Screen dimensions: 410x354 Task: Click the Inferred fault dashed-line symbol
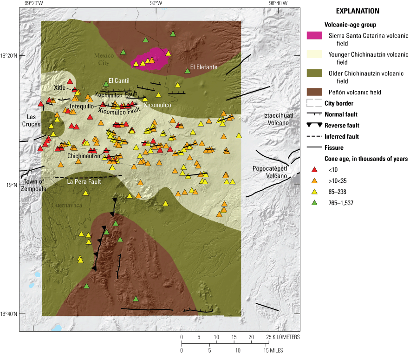[314, 136]
